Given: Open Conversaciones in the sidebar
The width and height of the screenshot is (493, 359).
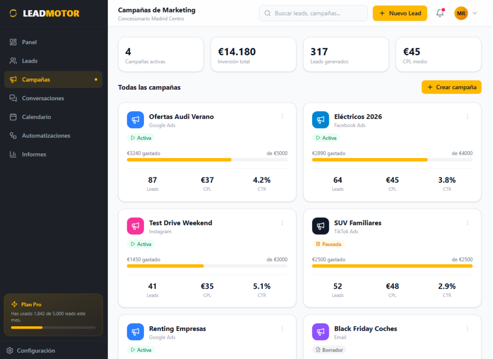Looking at the screenshot, I should [x=53, y=98].
